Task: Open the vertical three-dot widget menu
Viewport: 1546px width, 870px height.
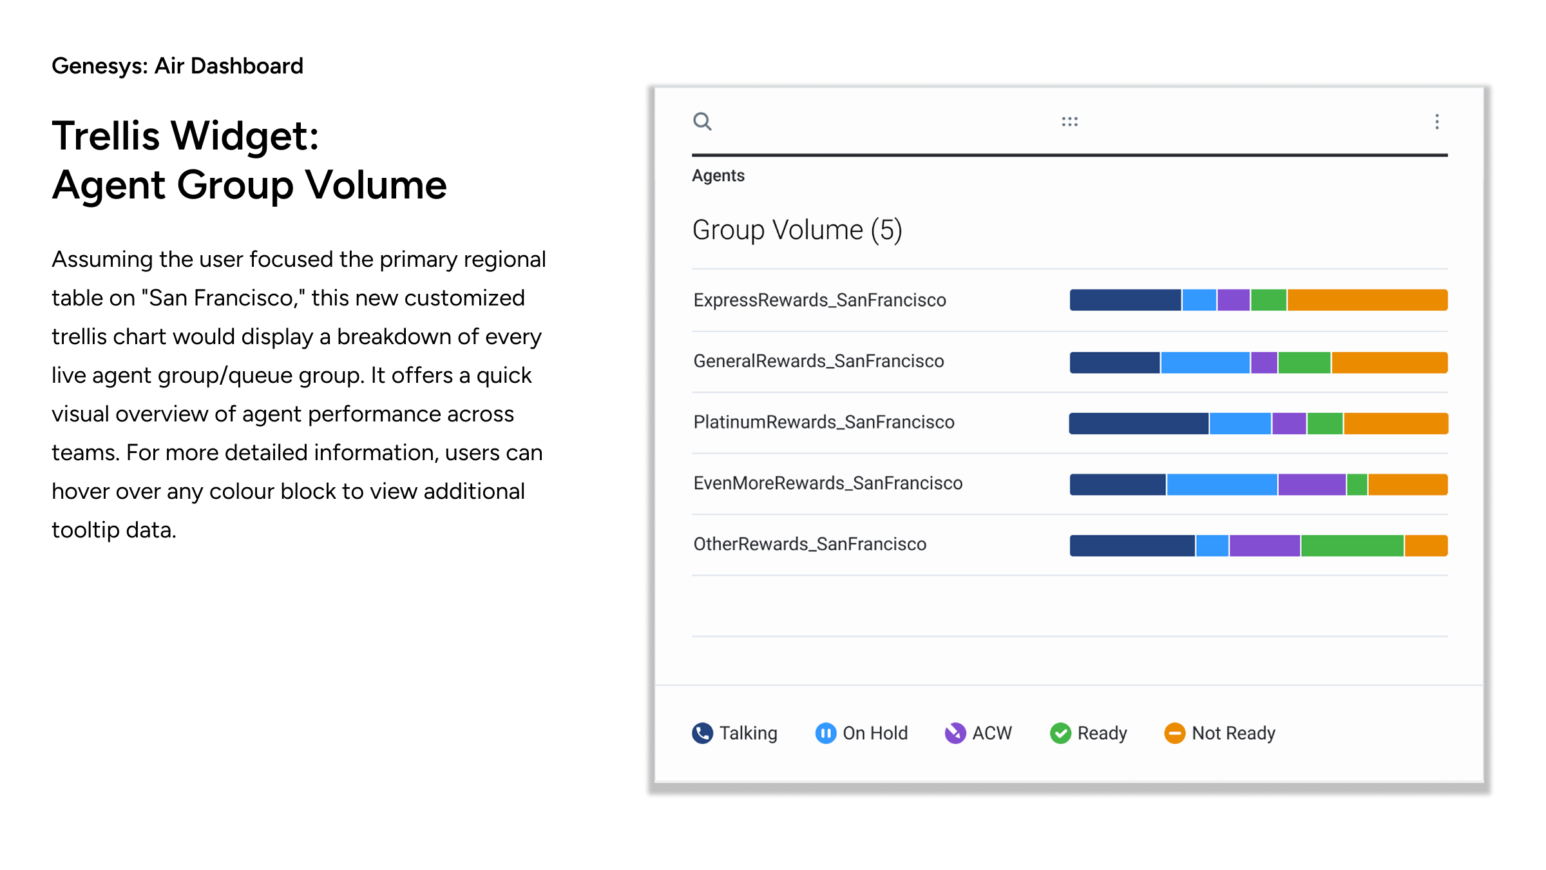Action: pos(1436,122)
